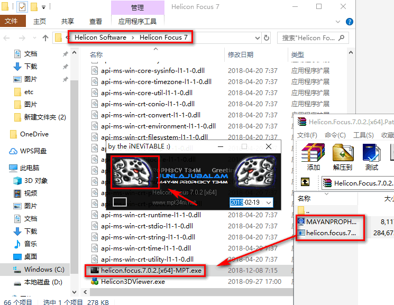Open the address bar history dropdown
Screen dimensions: 394x305
tap(258, 38)
